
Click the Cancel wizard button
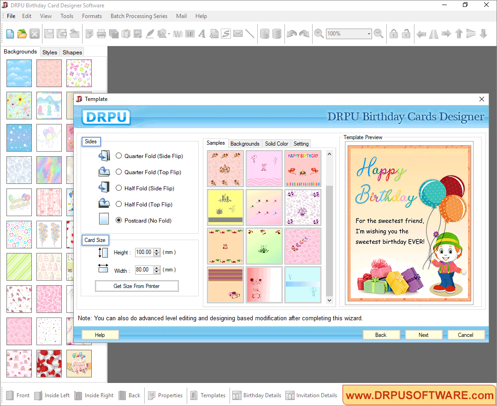click(x=466, y=335)
